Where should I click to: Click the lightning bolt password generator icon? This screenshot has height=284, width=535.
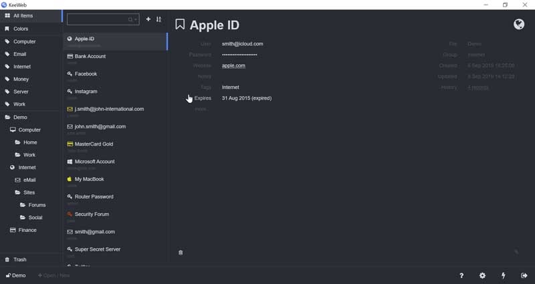[x=503, y=275]
